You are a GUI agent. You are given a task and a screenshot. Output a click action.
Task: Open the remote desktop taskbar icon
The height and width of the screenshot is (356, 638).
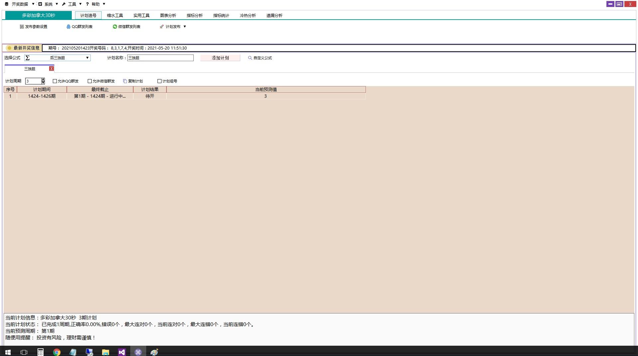(89, 352)
